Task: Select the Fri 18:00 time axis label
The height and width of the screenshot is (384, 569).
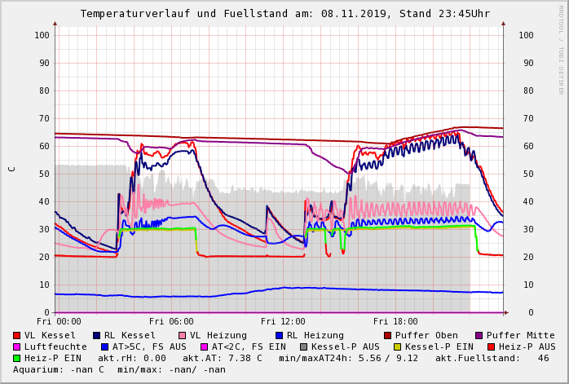Action: pos(395,321)
